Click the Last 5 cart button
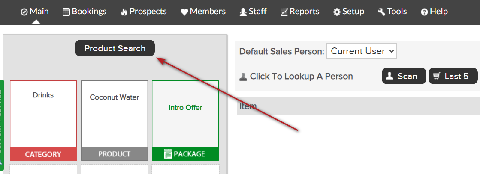Screen dimensions: 480x174 coord(453,76)
